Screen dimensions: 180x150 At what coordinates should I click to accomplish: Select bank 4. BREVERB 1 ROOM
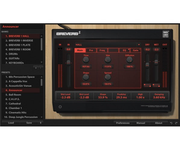pyautogui.click(x=21, y=49)
